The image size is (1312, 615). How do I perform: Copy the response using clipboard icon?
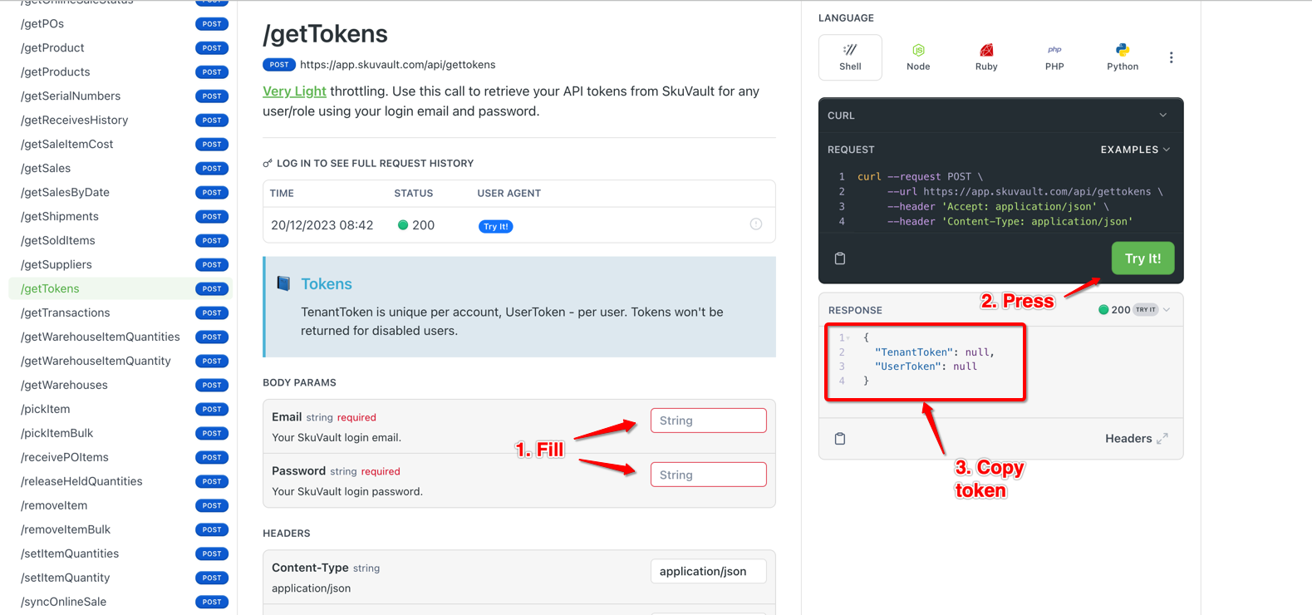(840, 439)
